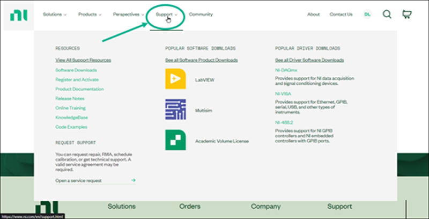This screenshot has width=429, height=219.
Task: Open the Software Downloads link
Action: click(x=76, y=70)
